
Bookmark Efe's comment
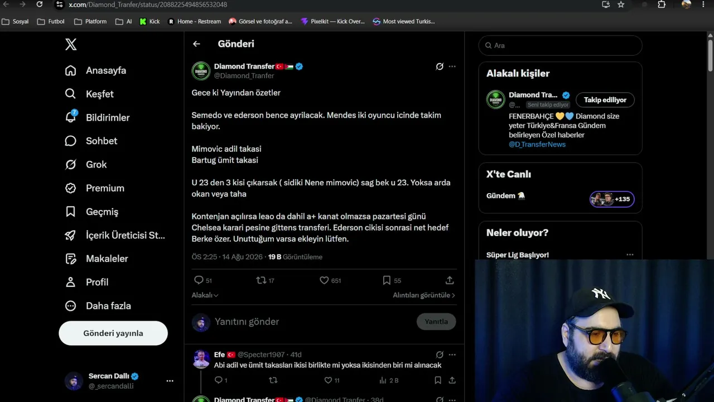click(438, 380)
